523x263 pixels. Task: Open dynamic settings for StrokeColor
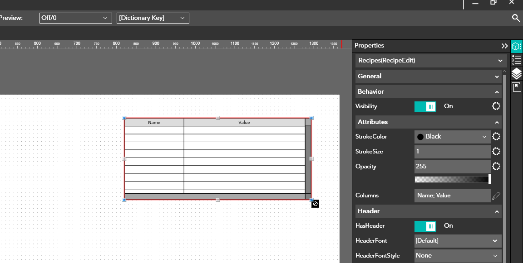click(x=496, y=137)
